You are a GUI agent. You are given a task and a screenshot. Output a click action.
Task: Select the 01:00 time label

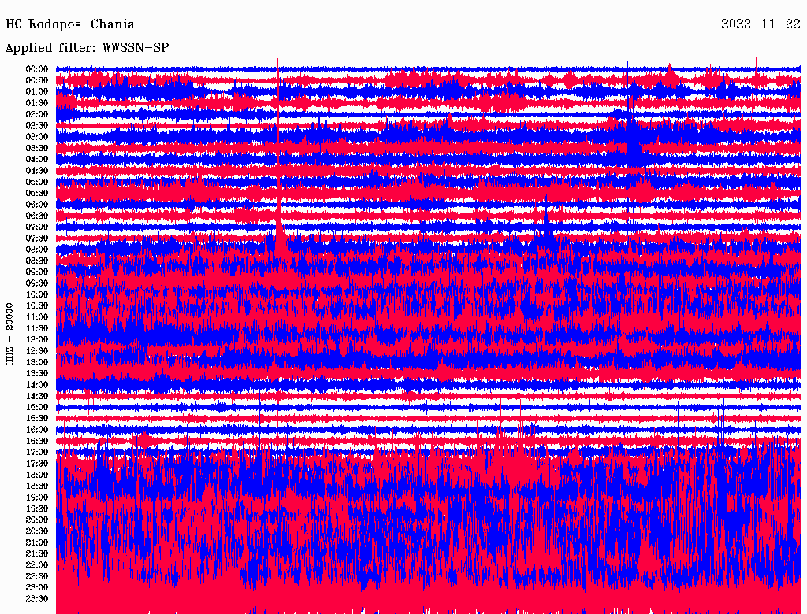[37, 92]
